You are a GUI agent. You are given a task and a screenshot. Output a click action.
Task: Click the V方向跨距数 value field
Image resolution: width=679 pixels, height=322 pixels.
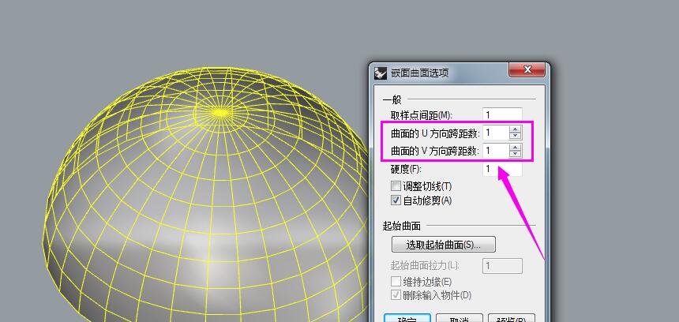click(x=495, y=151)
